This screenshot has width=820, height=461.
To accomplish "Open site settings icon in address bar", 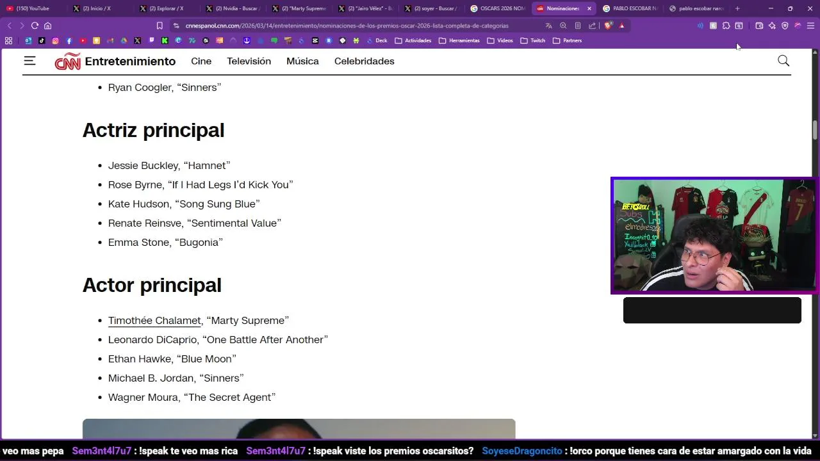I will click(176, 26).
